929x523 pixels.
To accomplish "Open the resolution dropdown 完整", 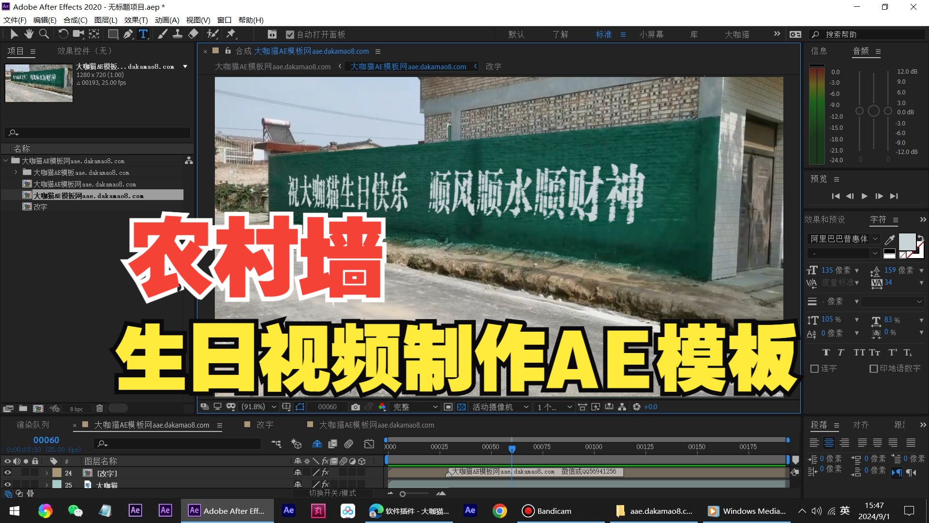I will point(415,407).
